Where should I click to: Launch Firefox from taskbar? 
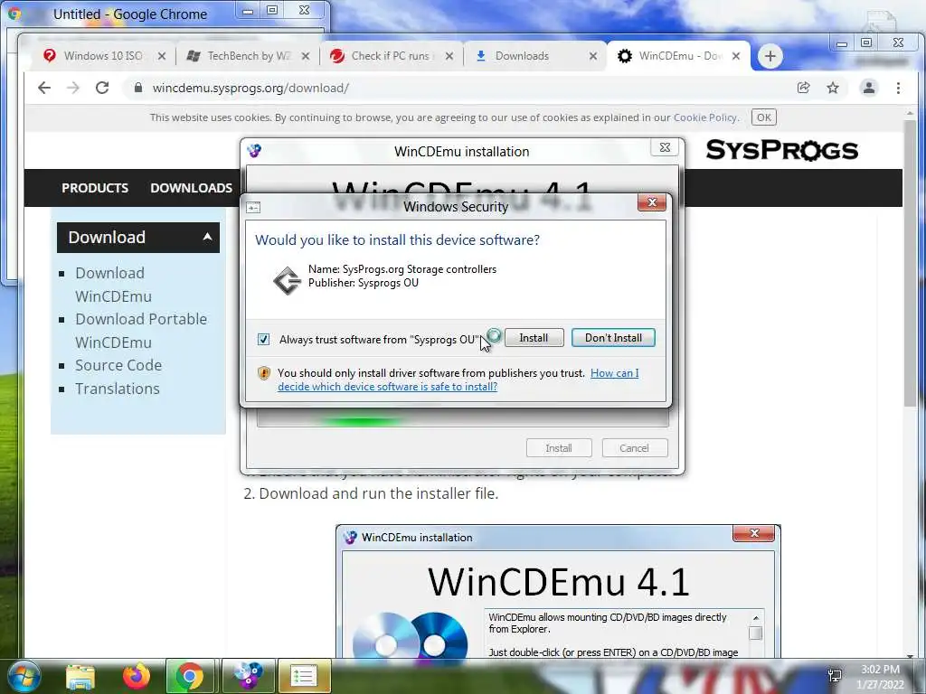(136, 676)
